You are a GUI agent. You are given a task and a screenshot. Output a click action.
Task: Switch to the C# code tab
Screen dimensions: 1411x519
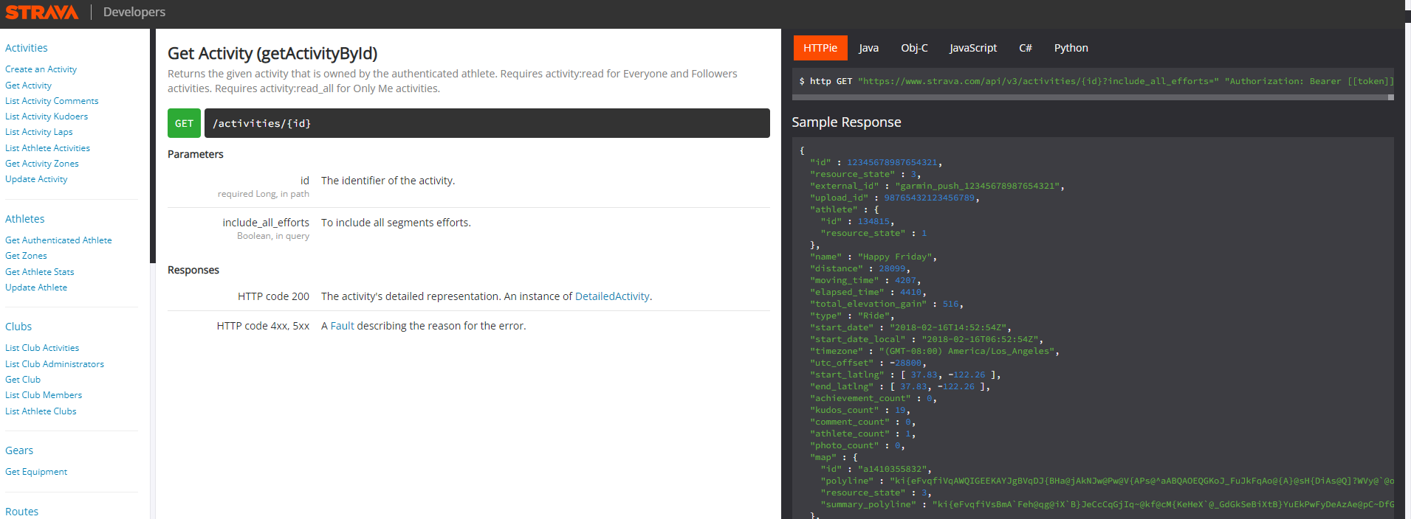click(x=1026, y=48)
